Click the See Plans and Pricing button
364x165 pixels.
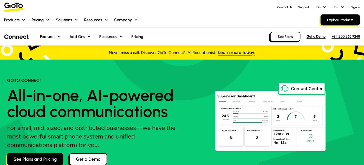(35, 159)
